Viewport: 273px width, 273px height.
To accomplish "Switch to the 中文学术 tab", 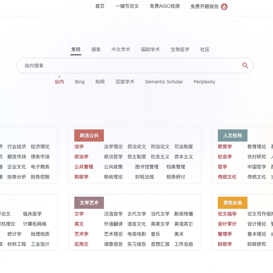I will 121,49.
